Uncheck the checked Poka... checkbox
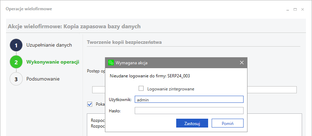The height and width of the screenshot is (136, 312). [90, 104]
